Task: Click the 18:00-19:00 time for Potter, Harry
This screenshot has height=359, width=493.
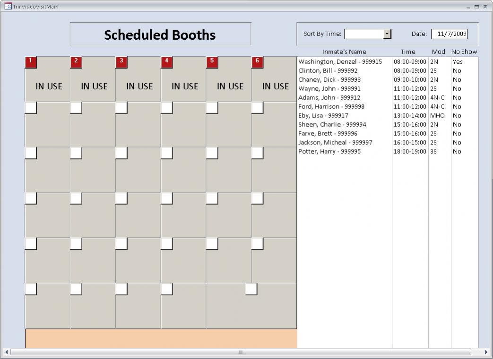Action: (x=410, y=151)
